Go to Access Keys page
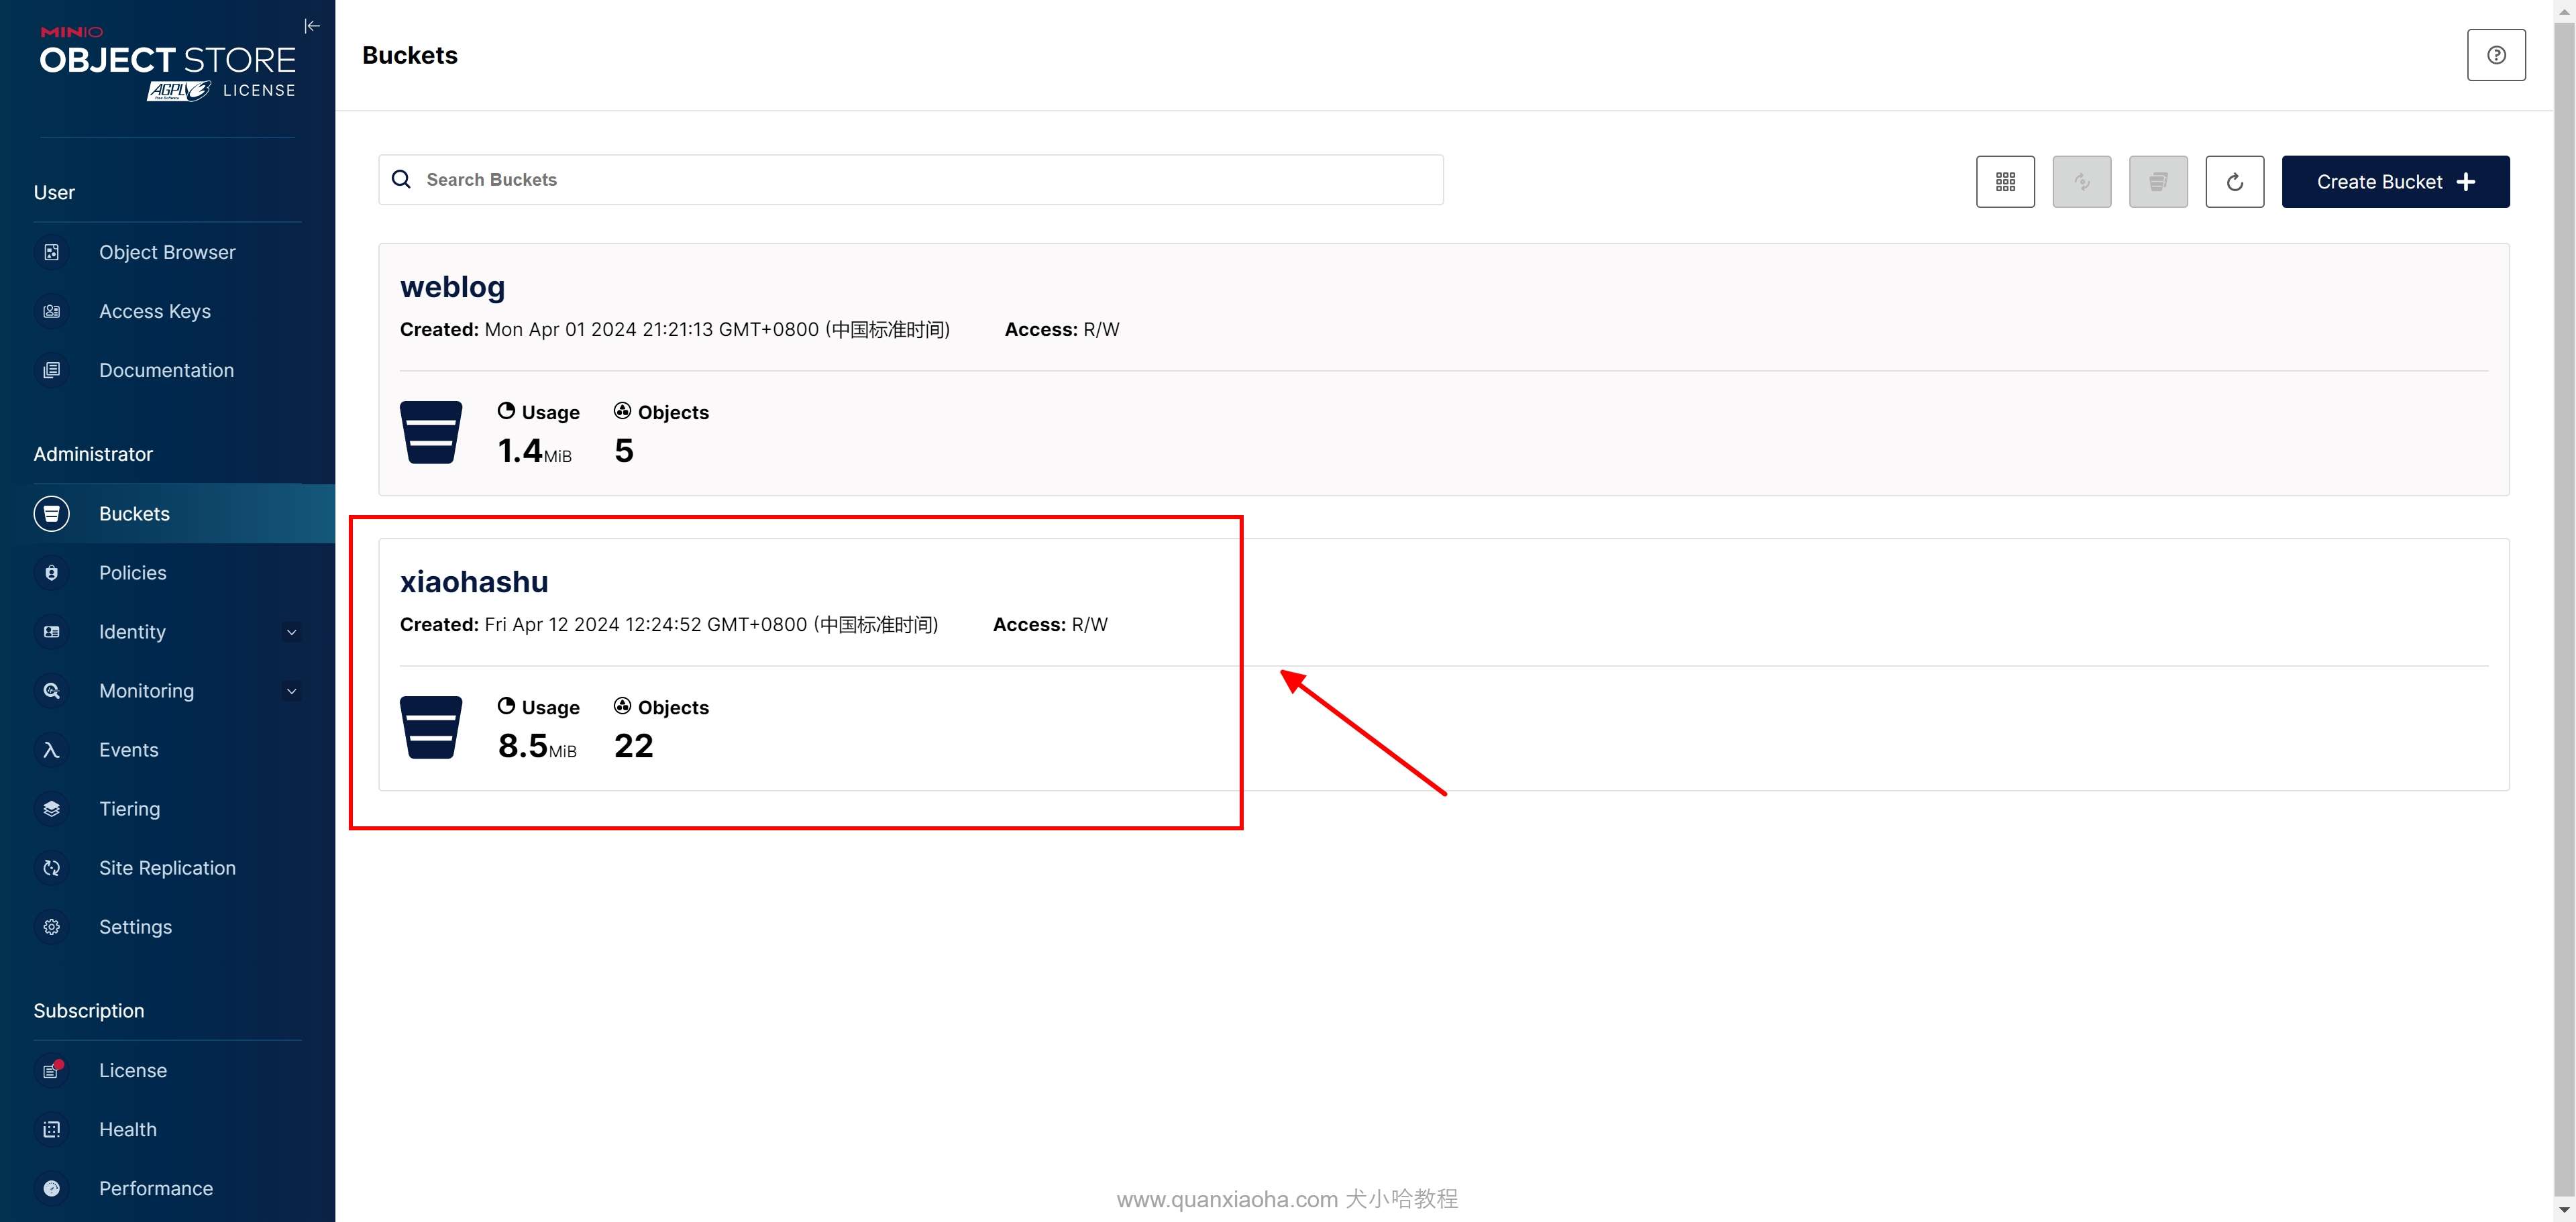This screenshot has height=1222, width=2576. tap(155, 311)
